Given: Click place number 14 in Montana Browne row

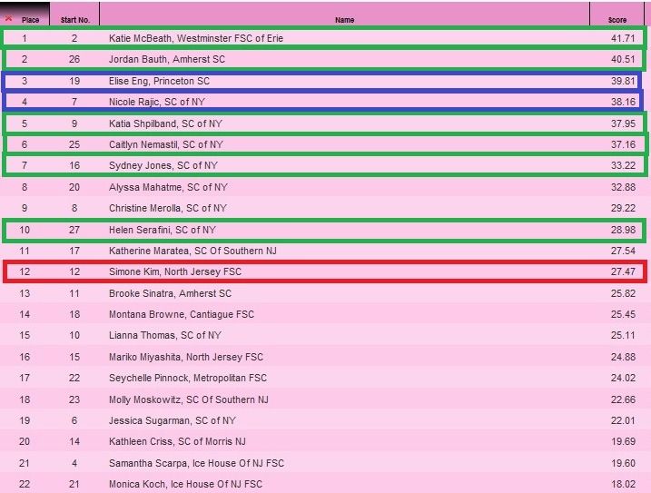Looking at the screenshot, I should [x=25, y=314].
